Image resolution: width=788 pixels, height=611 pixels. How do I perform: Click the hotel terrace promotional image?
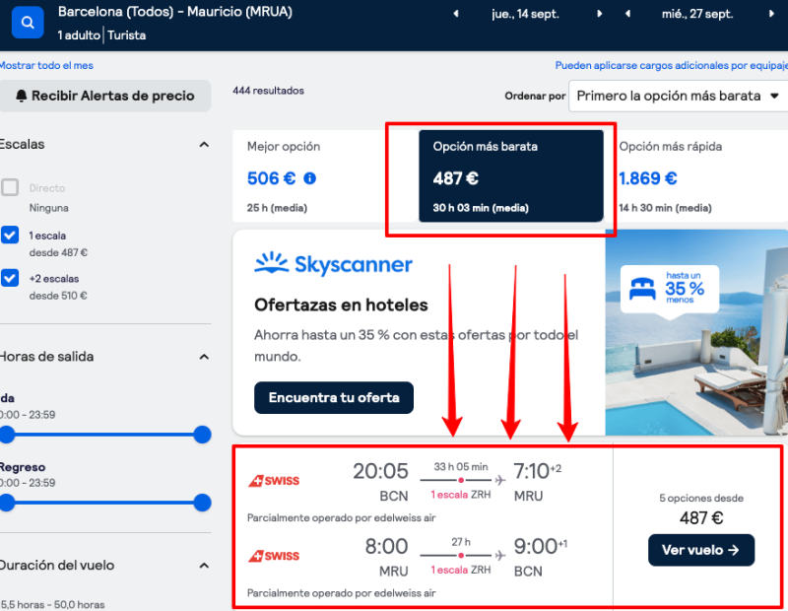(x=696, y=332)
